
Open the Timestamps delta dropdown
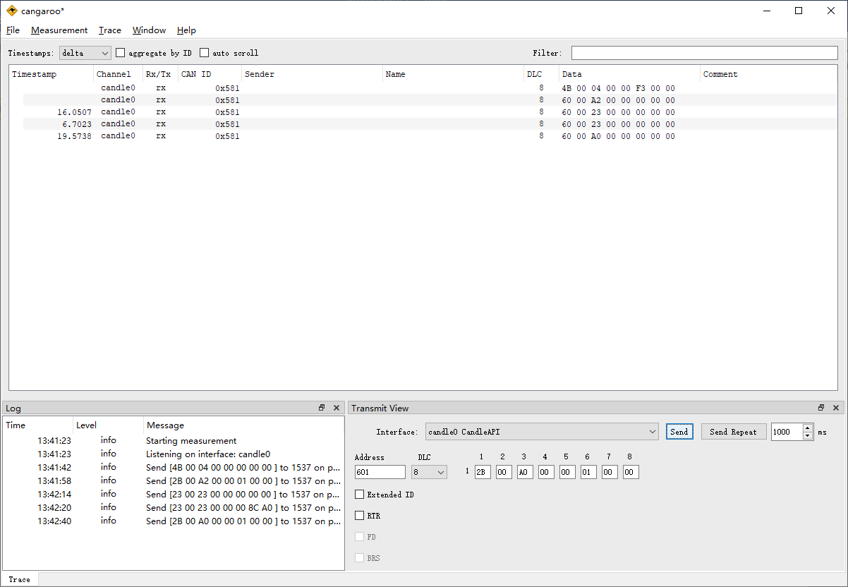pyautogui.click(x=85, y=53)
